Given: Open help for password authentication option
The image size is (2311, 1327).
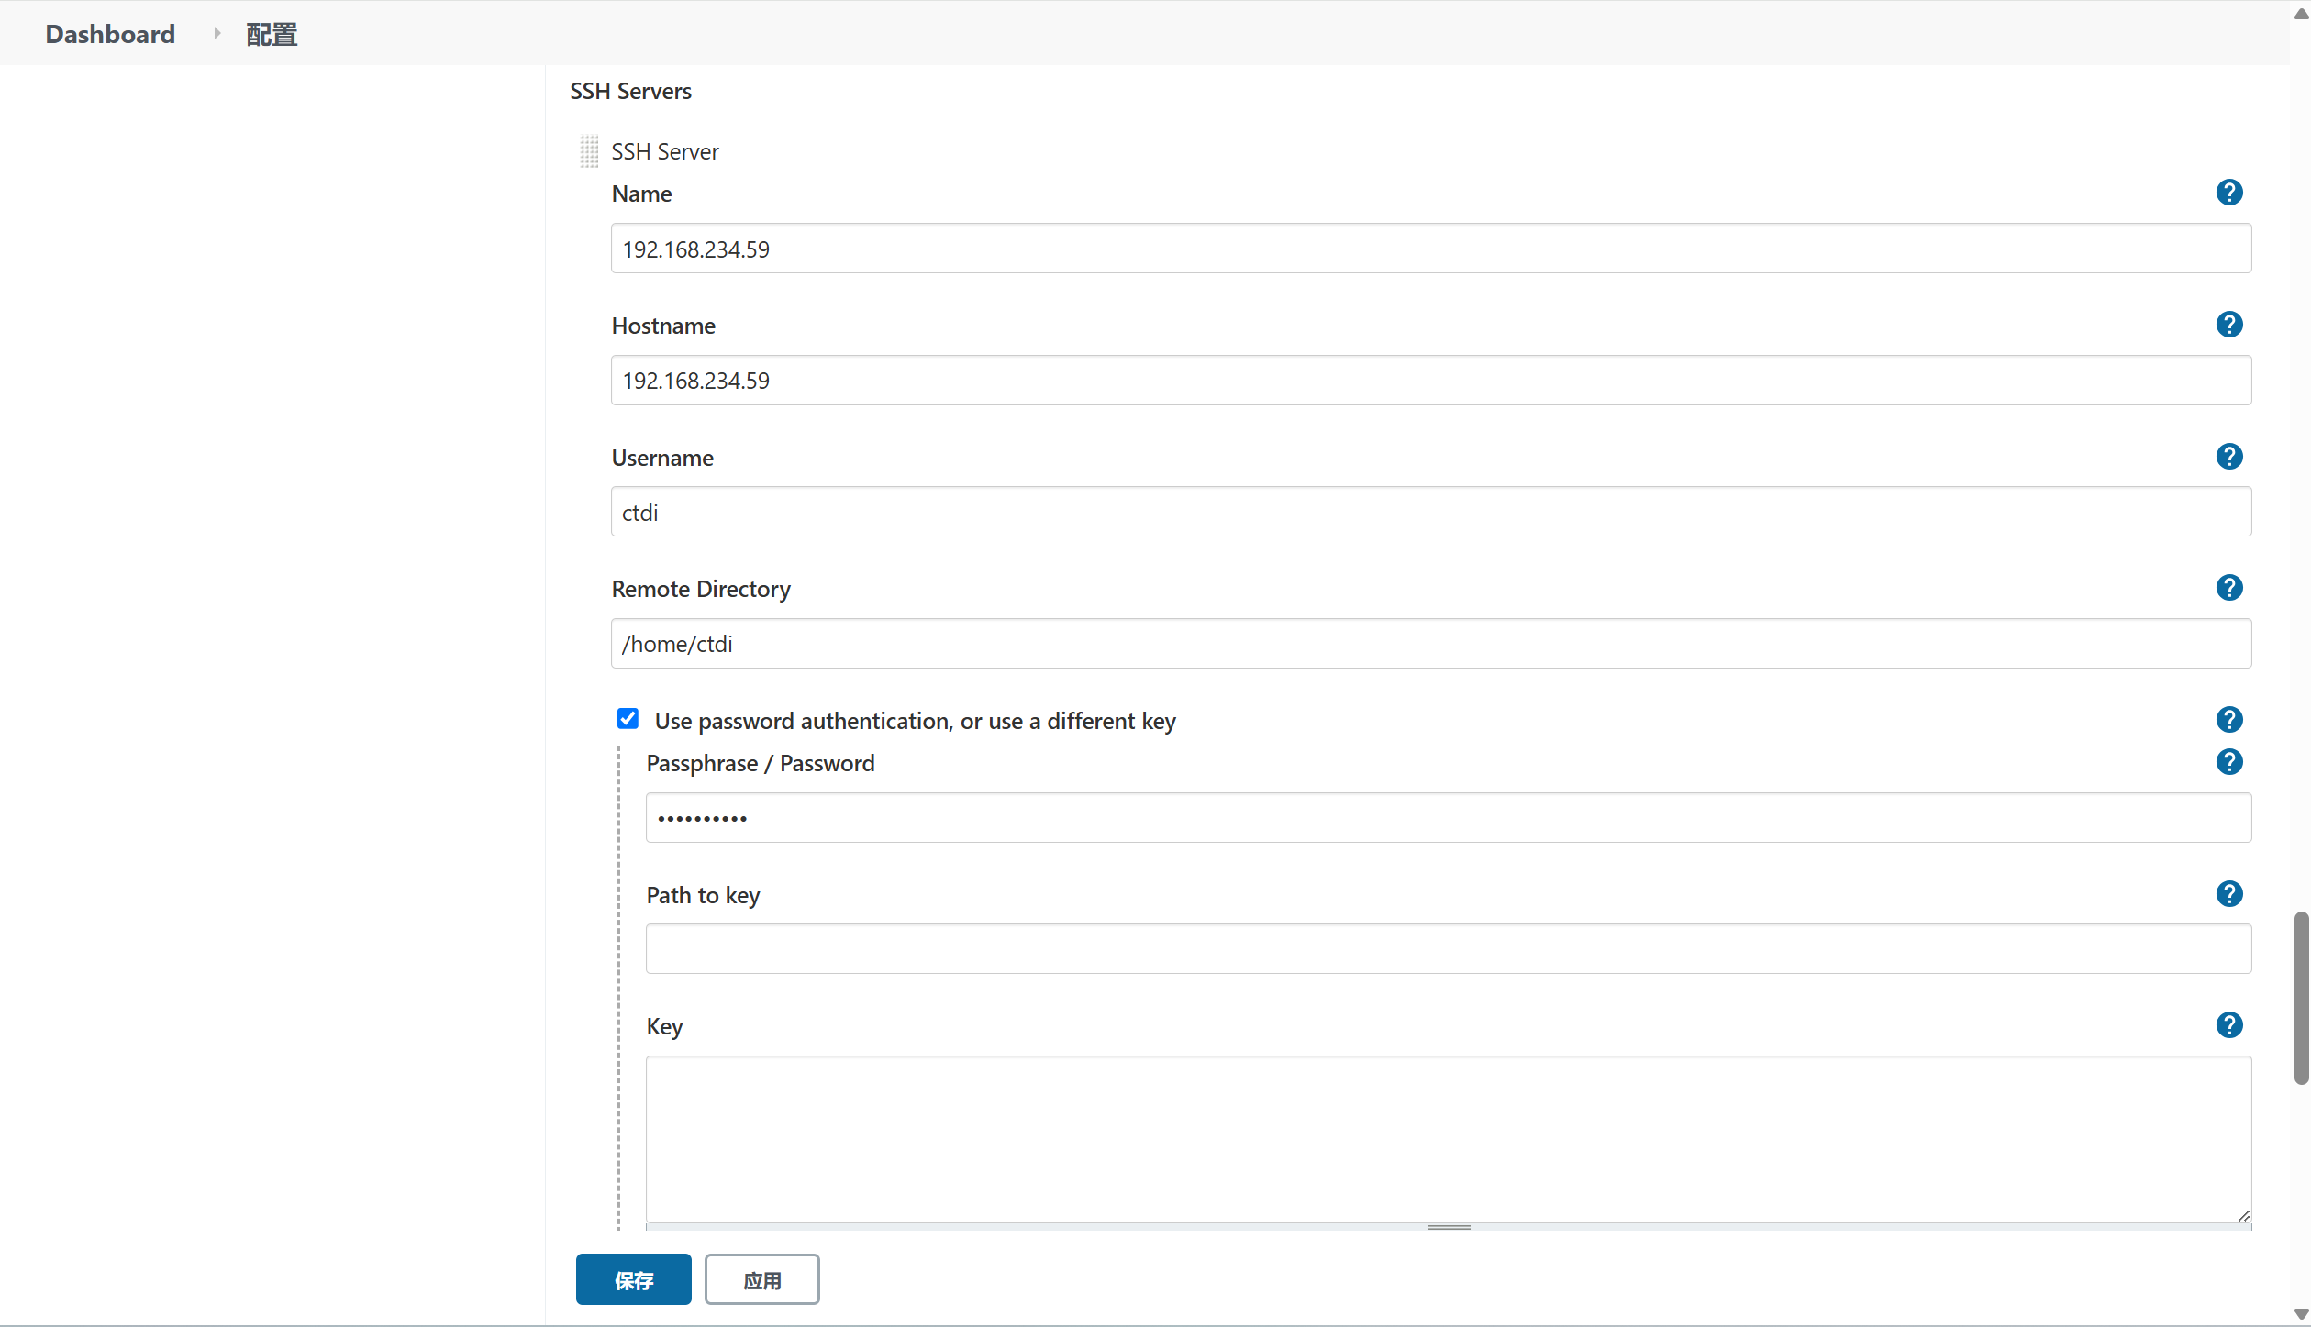Looking at the screenshot, I should pyautogui.click(x=2228, y=720).
